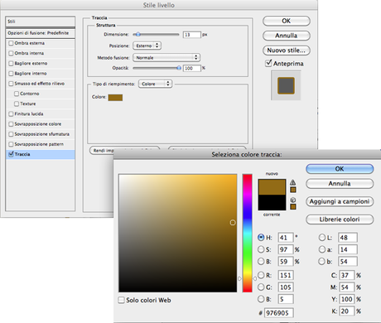
Task: Click the saturation-brightness color field
Action: (x=178, y=233)
